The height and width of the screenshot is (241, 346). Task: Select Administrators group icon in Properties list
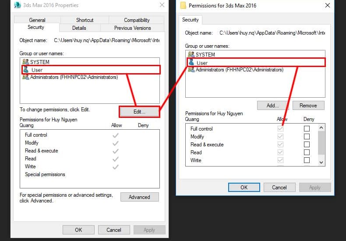(26, 77)
